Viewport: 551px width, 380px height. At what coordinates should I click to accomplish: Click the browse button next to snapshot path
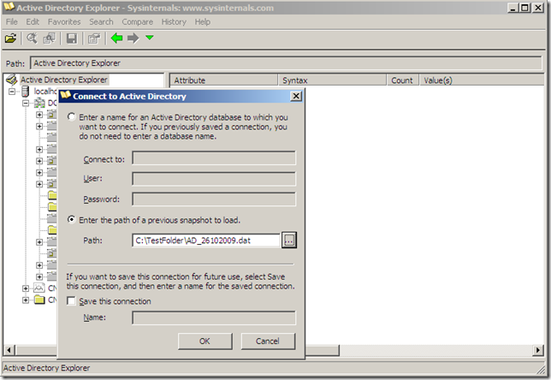tap(289, 240)
